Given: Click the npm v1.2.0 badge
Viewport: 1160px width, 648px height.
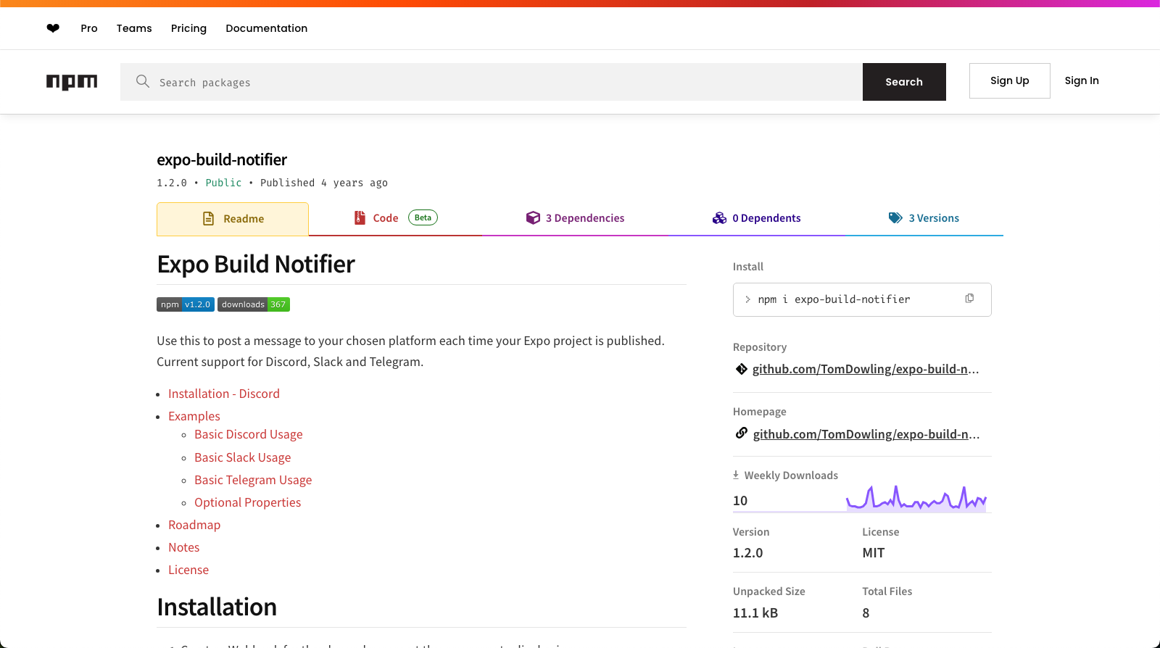Looking at the screenshot, I should tap(186, 304).
